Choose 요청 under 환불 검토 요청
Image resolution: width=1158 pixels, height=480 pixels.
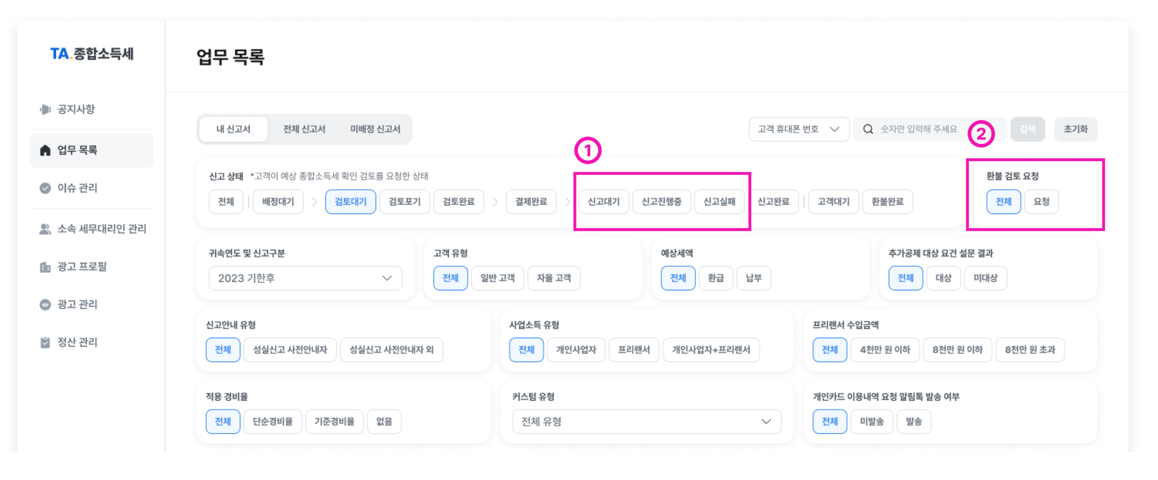pos(1041,201)
